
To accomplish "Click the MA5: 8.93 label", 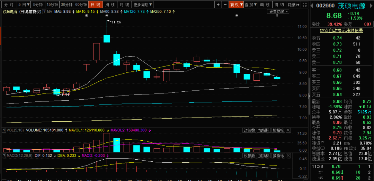I will (x=62, y=11).
